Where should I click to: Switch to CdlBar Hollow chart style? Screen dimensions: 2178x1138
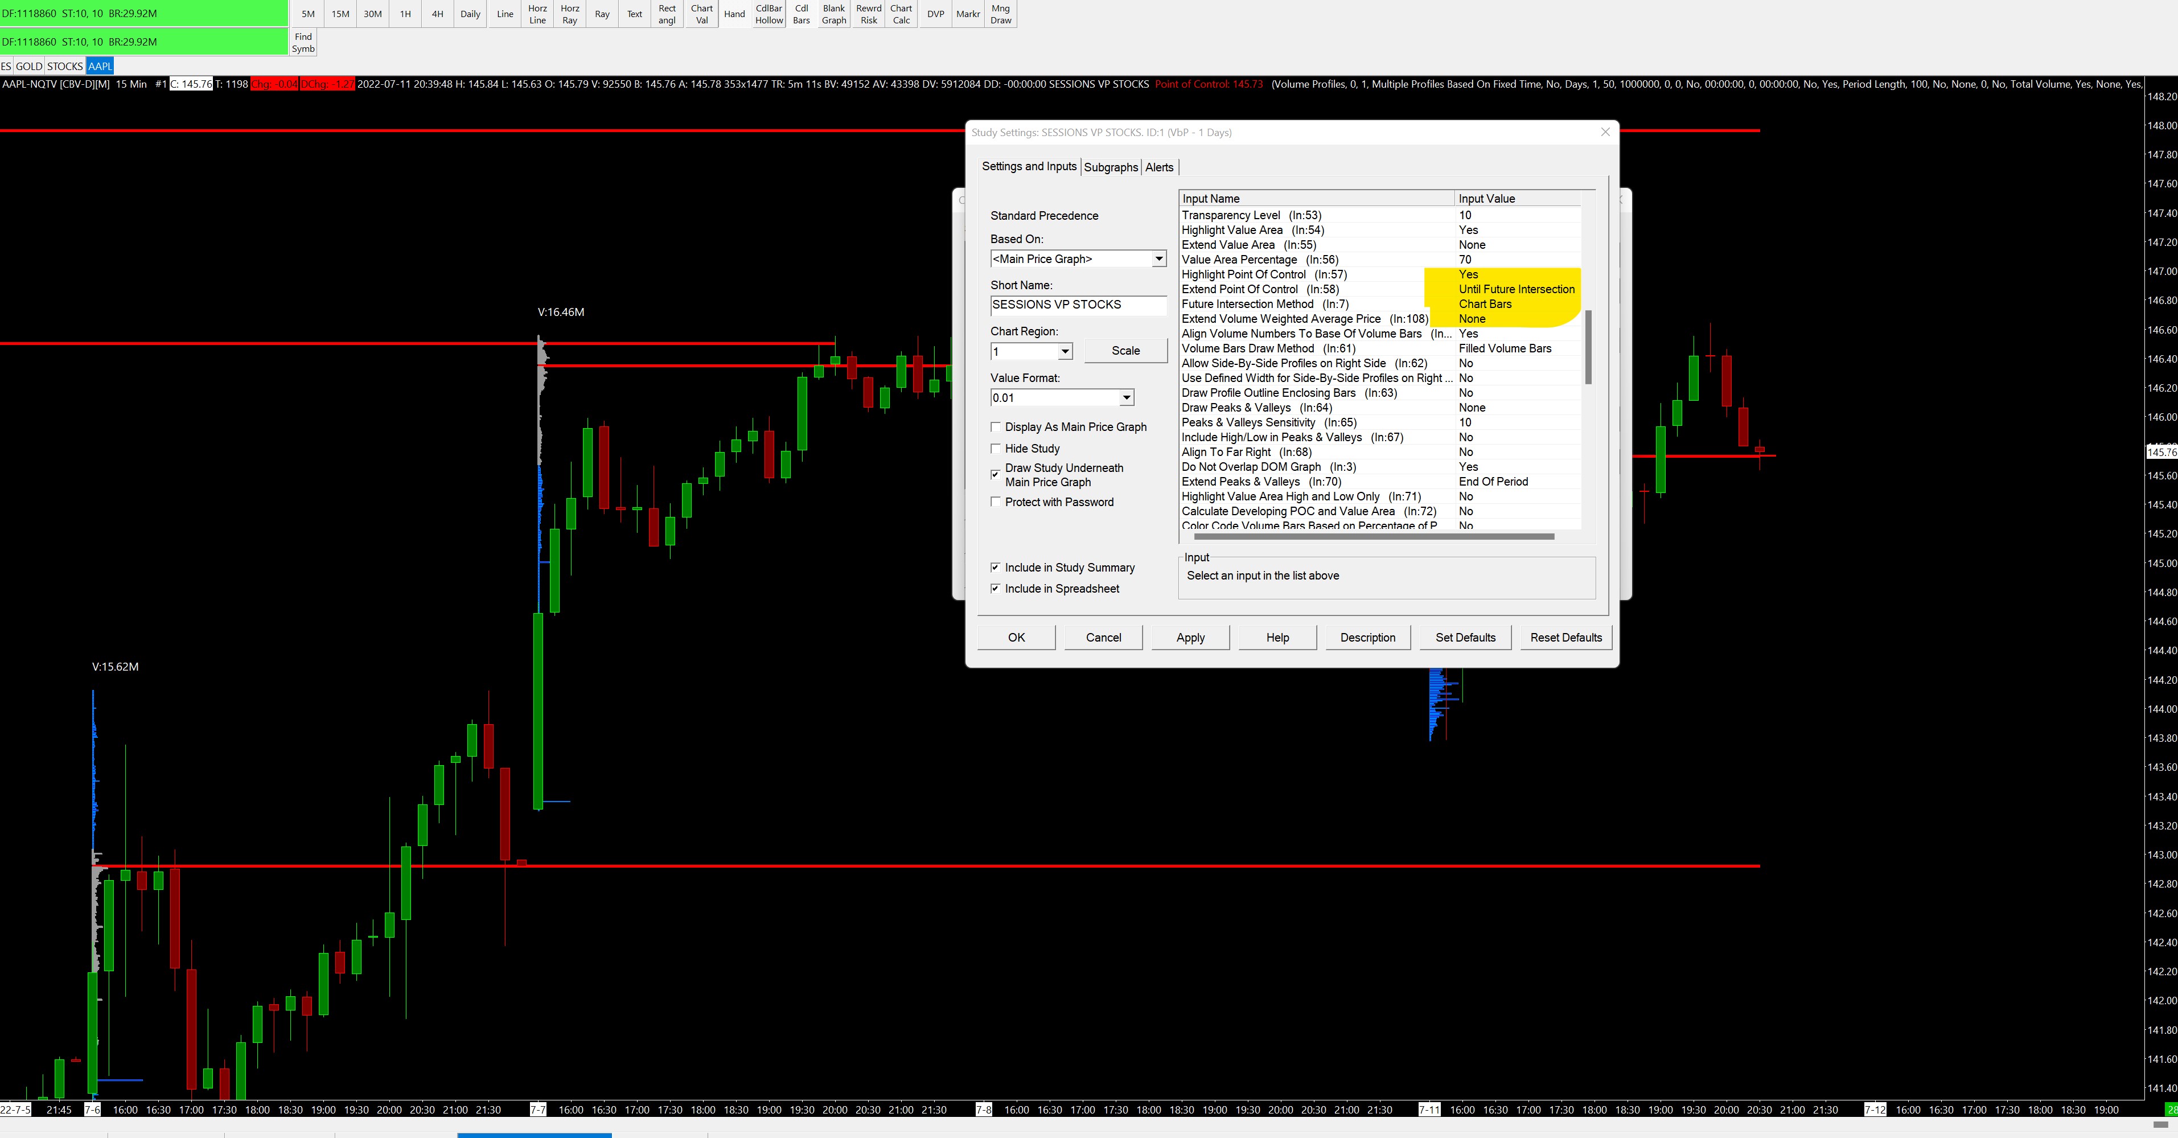(x=769, y=14)
